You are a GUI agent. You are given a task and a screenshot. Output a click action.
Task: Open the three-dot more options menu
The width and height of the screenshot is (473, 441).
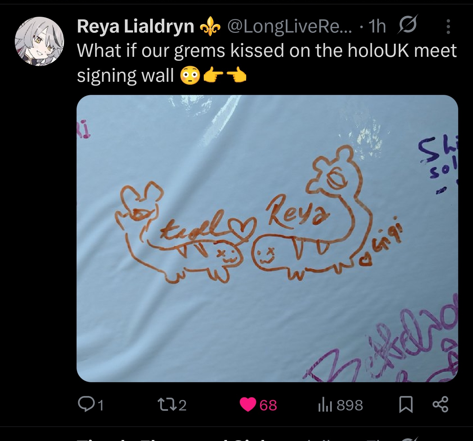(448, 26)
